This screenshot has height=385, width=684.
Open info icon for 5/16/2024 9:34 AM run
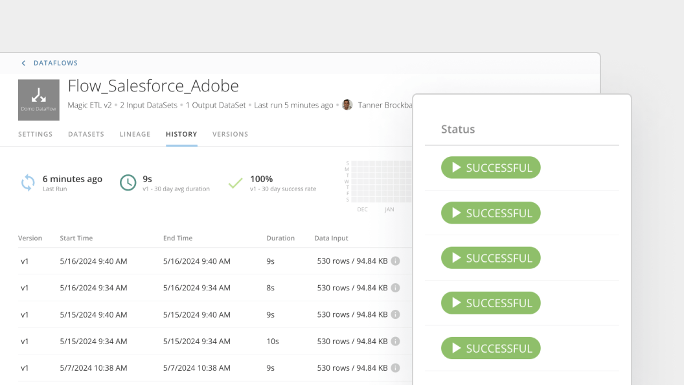(x=395, y=288)
